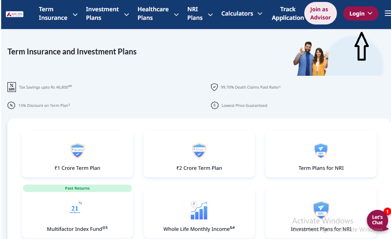
Task: Expand the Calculators dropdown
Action: [242, 14]
